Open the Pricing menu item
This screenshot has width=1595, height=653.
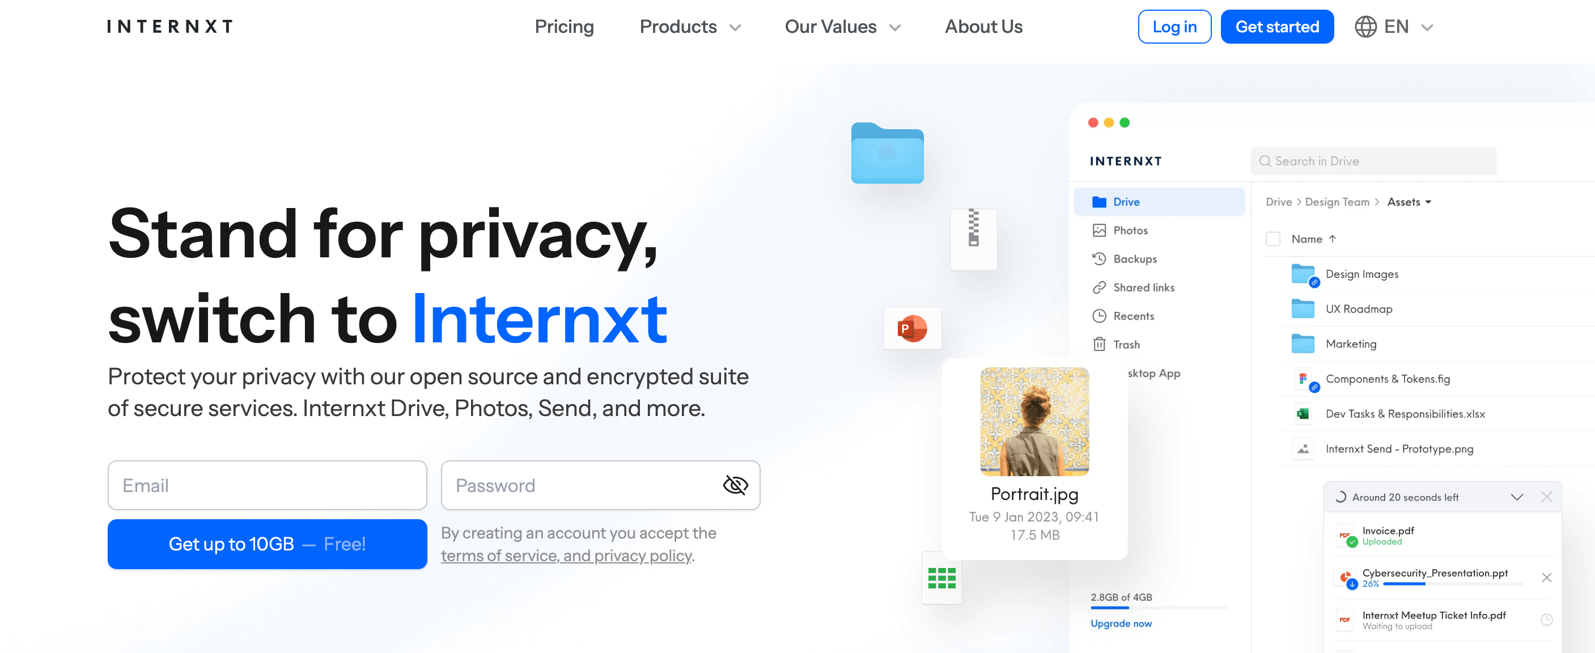565,27
